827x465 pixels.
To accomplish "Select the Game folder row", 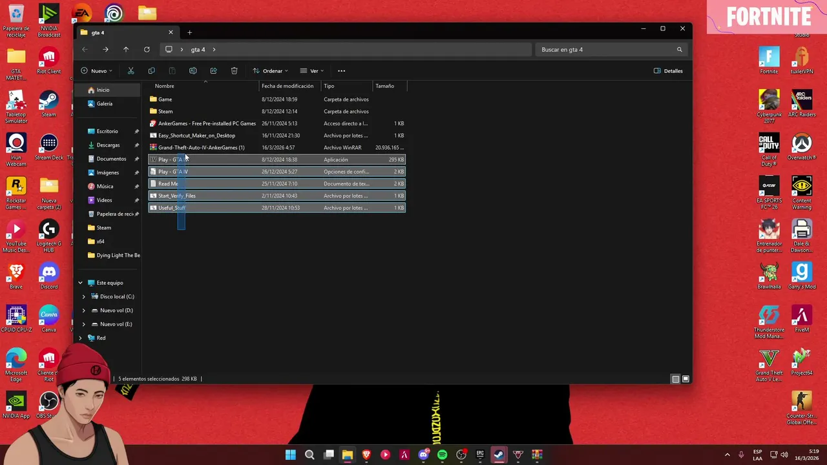I will click(277, 99).
